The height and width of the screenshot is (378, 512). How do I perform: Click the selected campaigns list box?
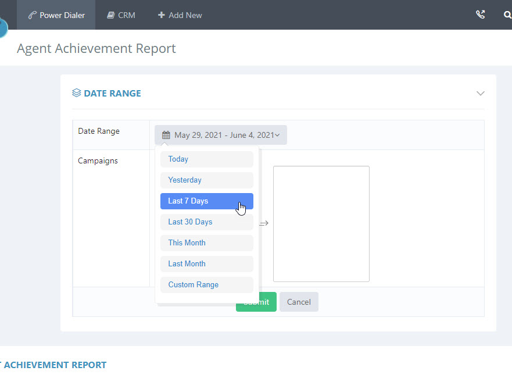321,224
